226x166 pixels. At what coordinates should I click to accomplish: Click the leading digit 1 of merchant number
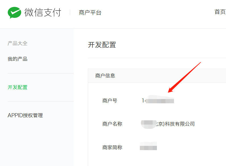[143, 100]
